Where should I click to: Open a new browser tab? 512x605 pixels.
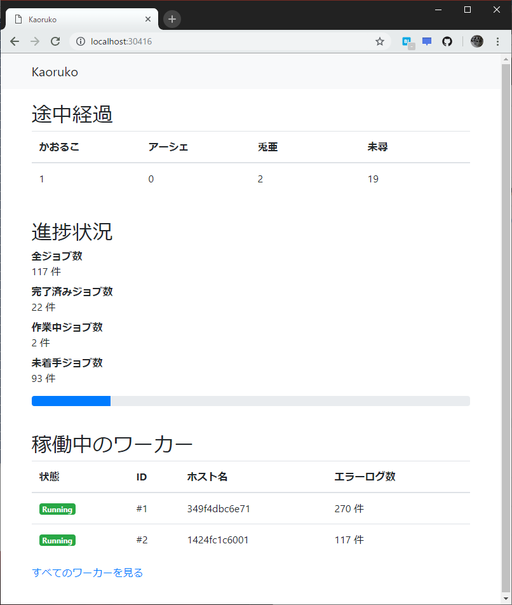coord(172,19)
